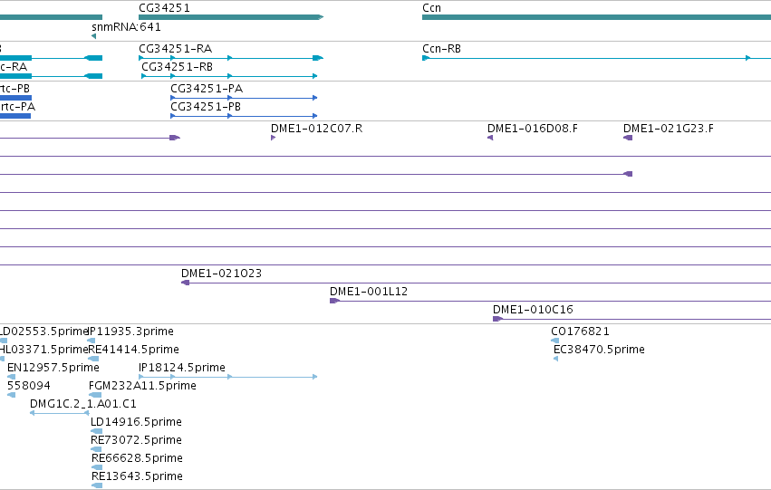Select the CG34251-RA transcript
The height and width of the screenshot is (490, 771).
(x=231, y=58)
